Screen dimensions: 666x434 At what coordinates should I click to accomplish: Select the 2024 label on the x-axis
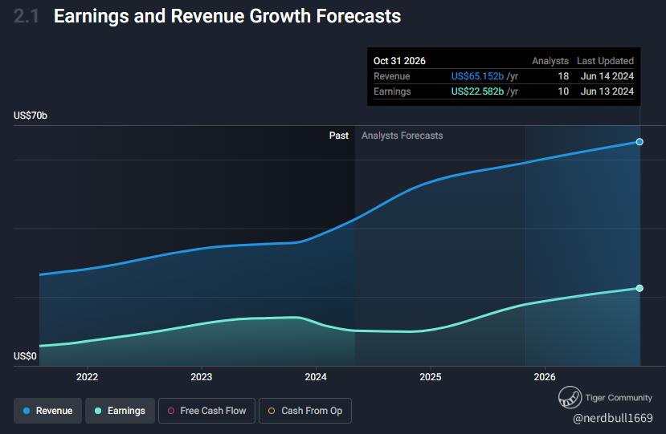[x=316, y=377]
